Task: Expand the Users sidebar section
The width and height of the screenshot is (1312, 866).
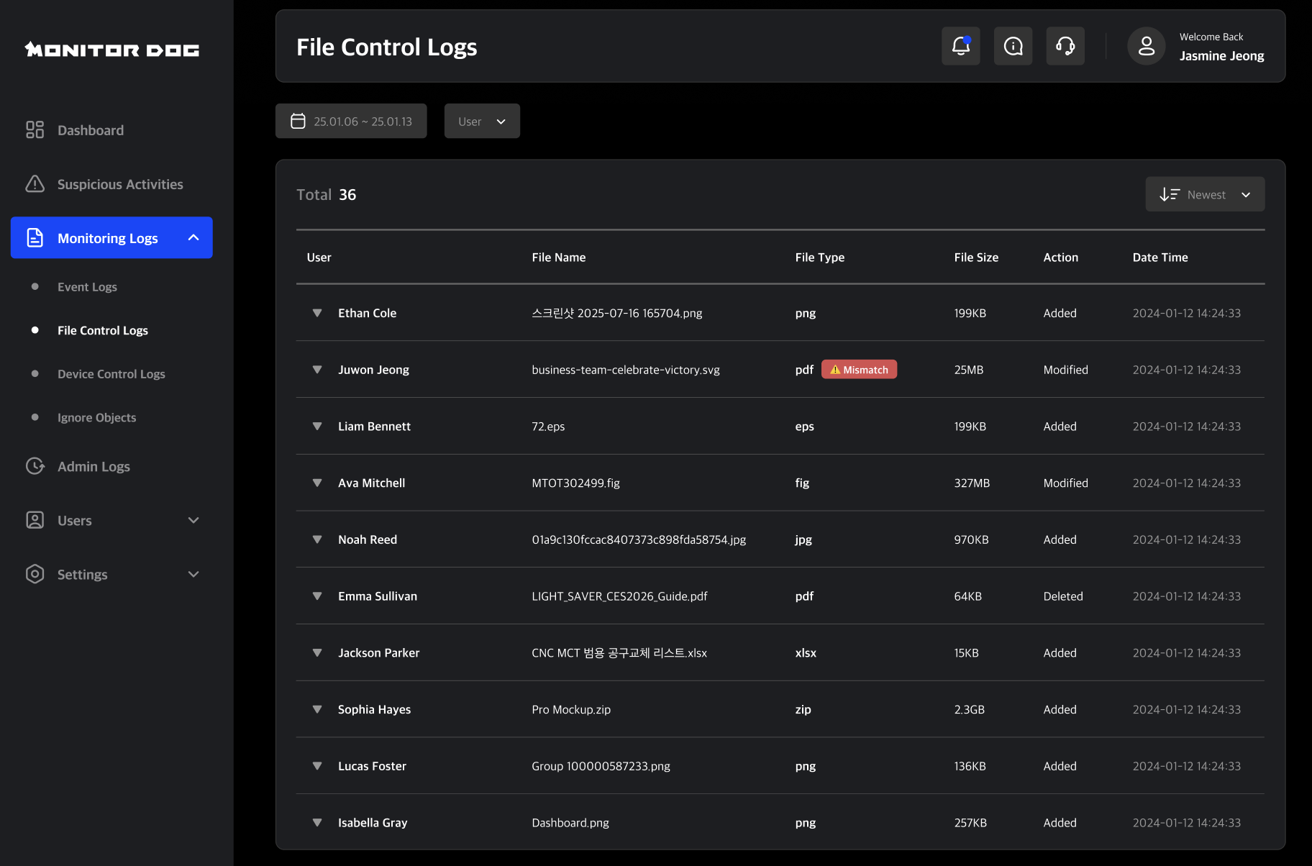Action: (x=193, y=520)
